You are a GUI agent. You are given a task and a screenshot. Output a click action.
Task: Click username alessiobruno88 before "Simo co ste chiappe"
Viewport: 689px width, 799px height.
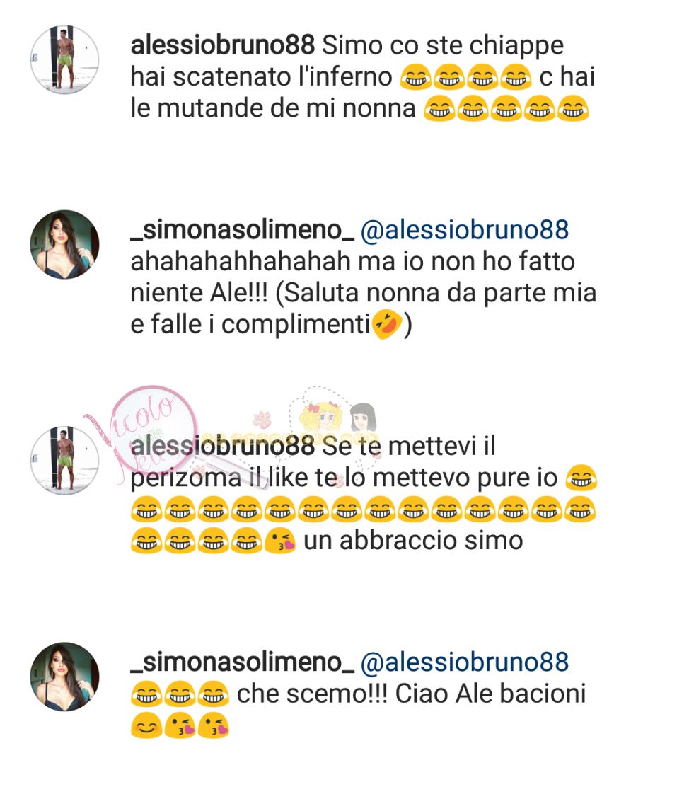[223, 45]
